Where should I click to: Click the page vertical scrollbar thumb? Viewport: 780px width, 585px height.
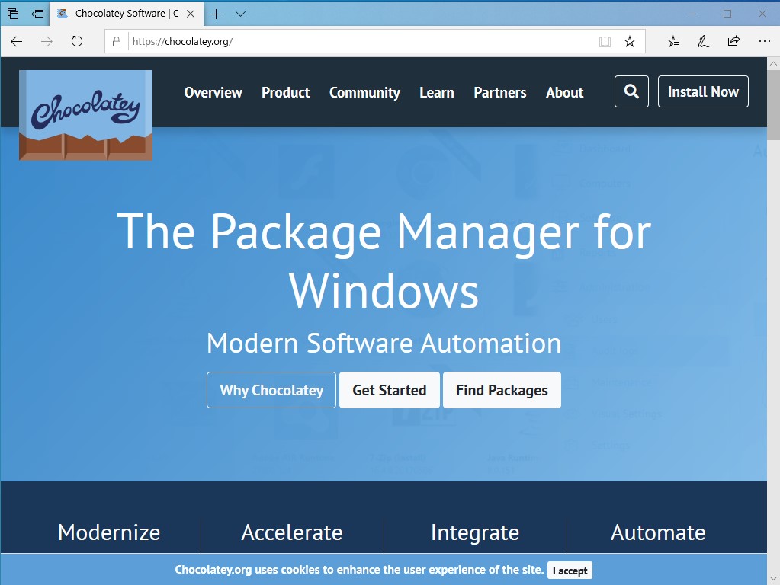[x=773, y=104]
